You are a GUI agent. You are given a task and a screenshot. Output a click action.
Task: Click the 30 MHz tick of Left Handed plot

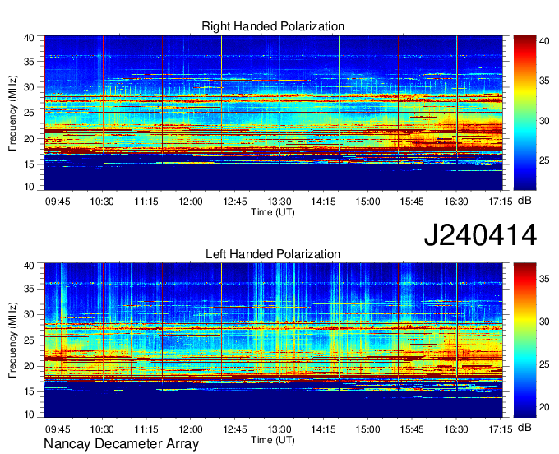pos(29,314)
